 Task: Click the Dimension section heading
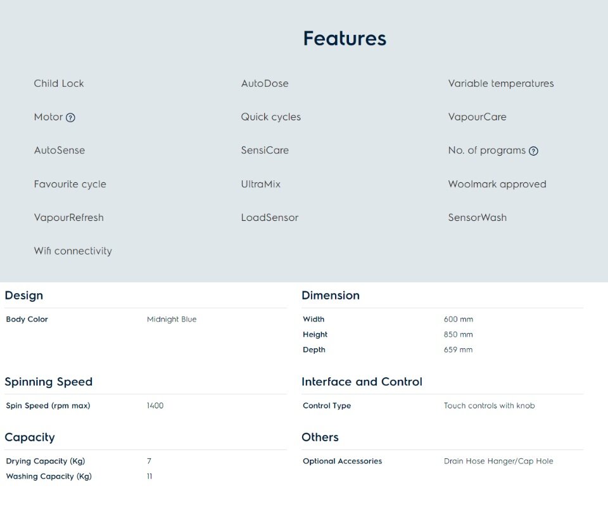point(331,296)
